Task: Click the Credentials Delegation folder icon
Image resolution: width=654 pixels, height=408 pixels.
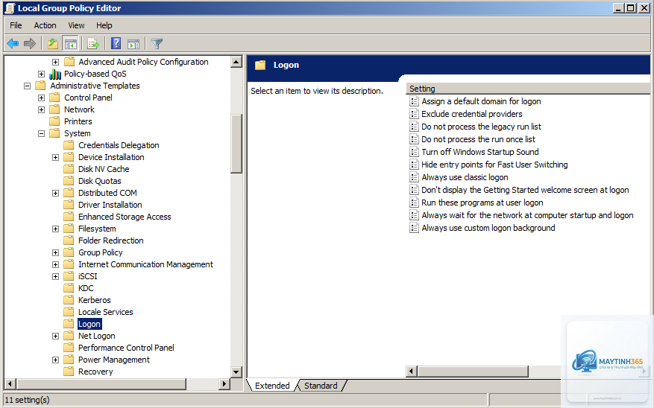Action: 69,145
